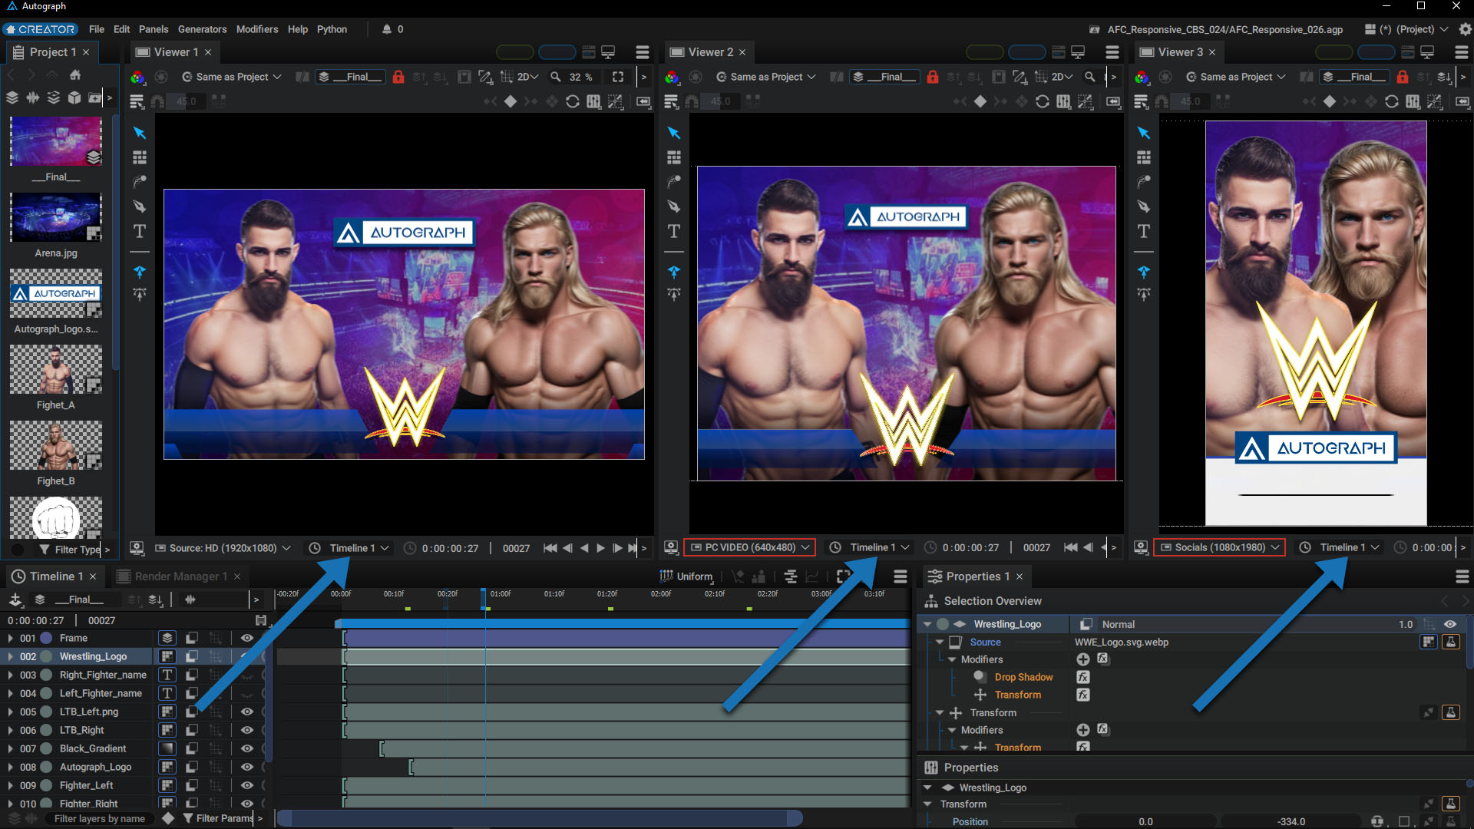The height and width of the screenshot is (829, 1474).
Task: Toggle visibility of Fighter_Left layer
Action: point(247,785)
